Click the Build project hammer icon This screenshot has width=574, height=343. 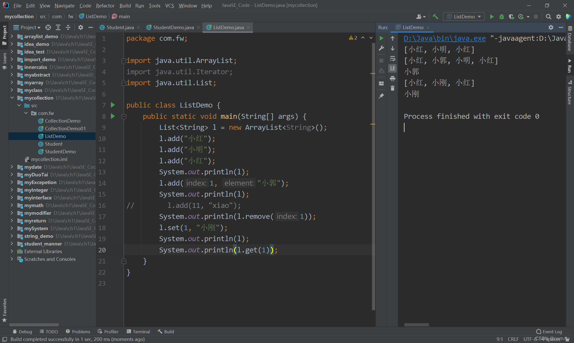435,17
